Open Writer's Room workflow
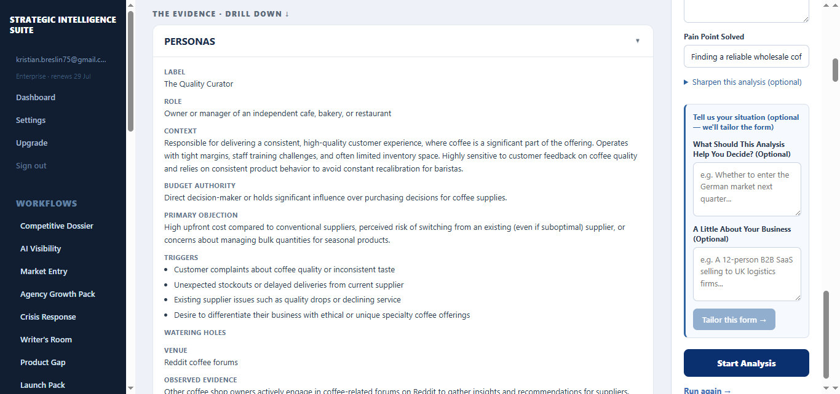The width and height of the screenshot is (840, 394). pos(46,339)
